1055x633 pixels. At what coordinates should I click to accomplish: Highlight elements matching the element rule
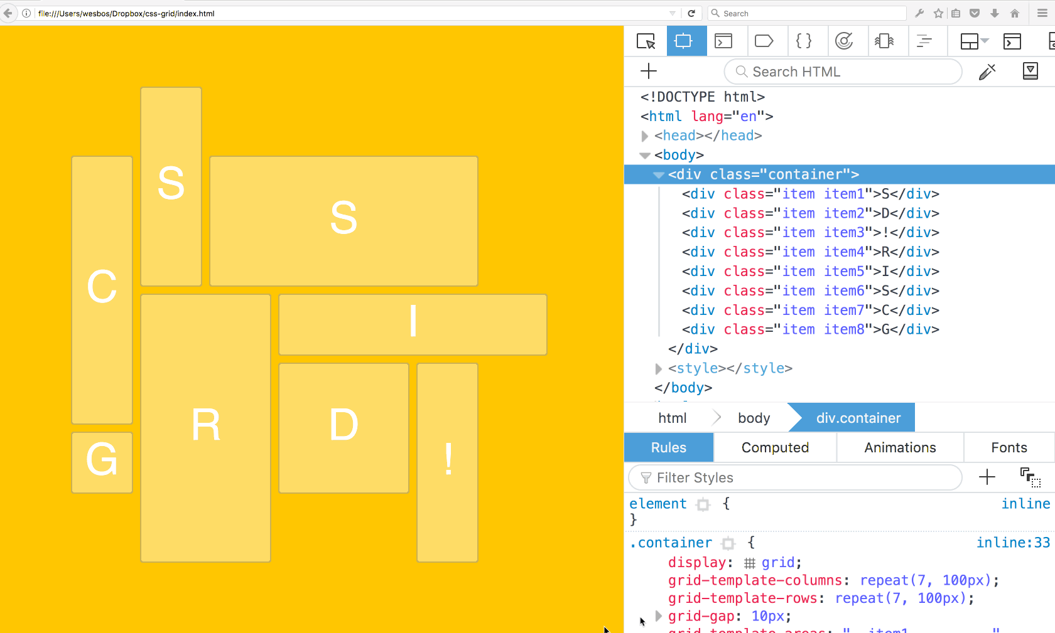coord(703,504)
